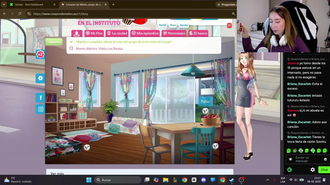The height and width of the screenshot is (185, 330).
Task: Click username Briana_Escarlet on 'Evita el exceso'
Action: [x=299, y=84]
